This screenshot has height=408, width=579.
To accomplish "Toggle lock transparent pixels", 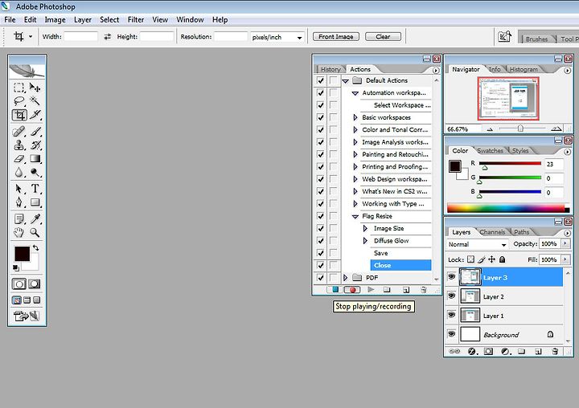I will [x=470, y=259].
